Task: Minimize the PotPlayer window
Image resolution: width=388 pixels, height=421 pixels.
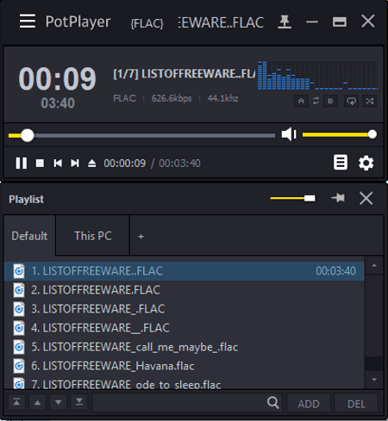Action: tap(312, 22)
